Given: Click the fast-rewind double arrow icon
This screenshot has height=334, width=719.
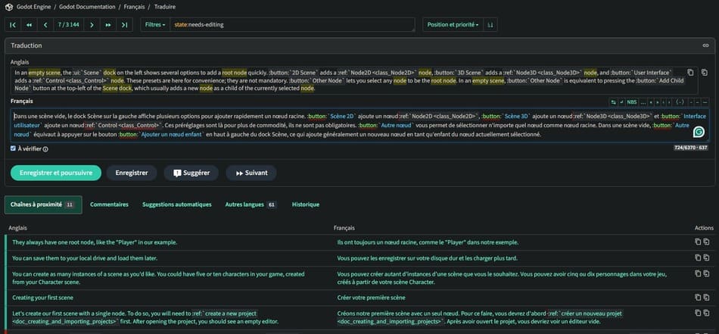Looking at the screenshot, I should coord(29,25).
